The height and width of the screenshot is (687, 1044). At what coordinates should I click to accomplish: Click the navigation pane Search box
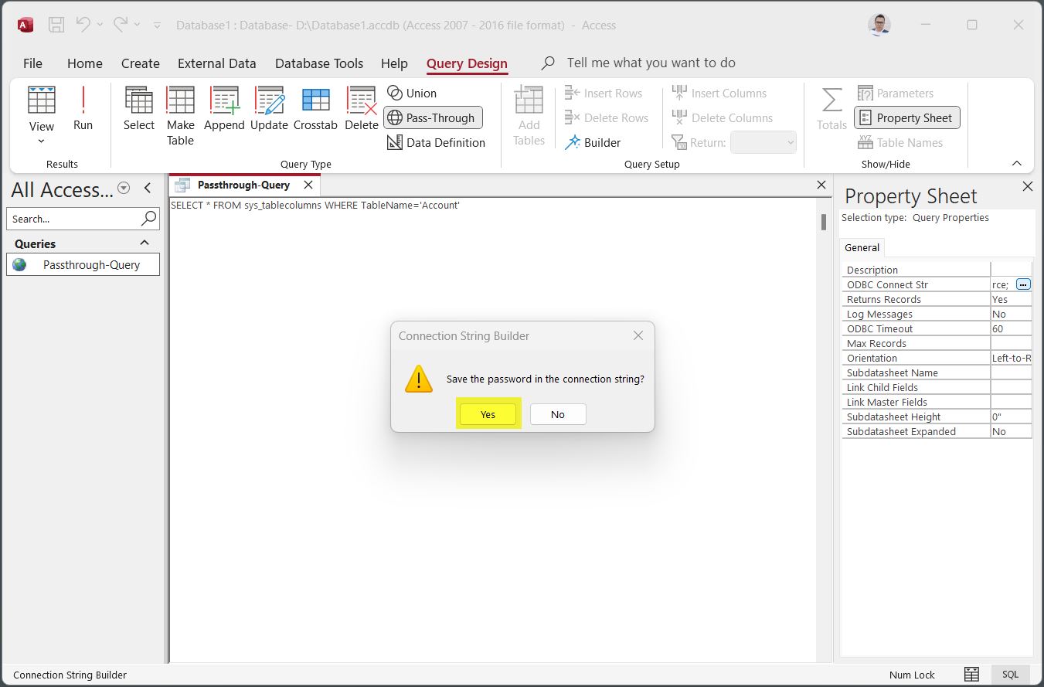pos(74,219)
